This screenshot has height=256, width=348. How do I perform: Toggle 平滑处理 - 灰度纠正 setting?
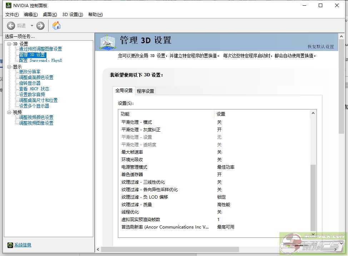point(219,129)
